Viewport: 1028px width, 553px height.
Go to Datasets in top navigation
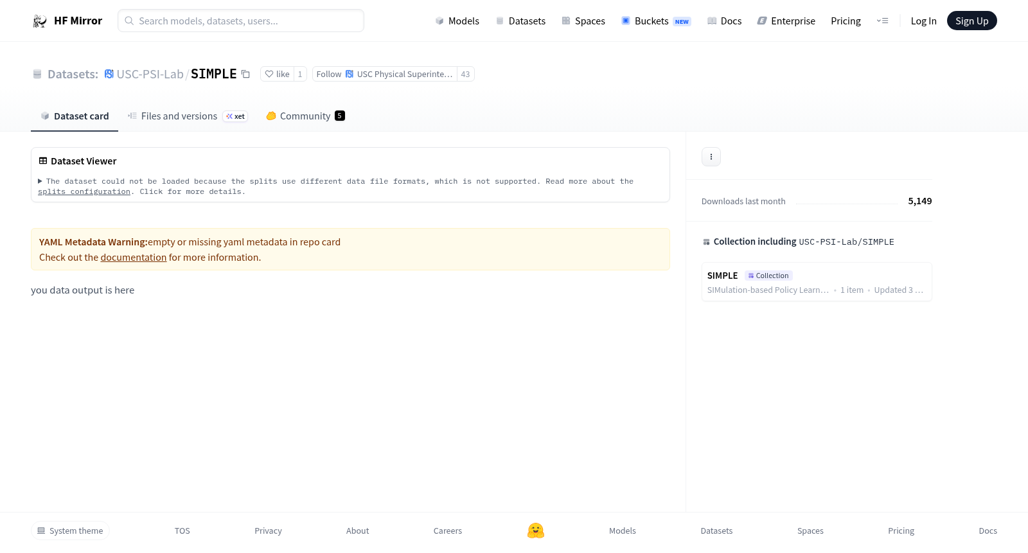pyautogui.click(x=520, y=21)
